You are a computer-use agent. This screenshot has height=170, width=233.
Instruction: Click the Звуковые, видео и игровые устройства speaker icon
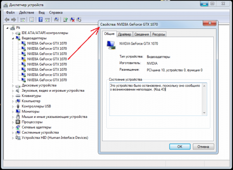[x=18, y=91]
